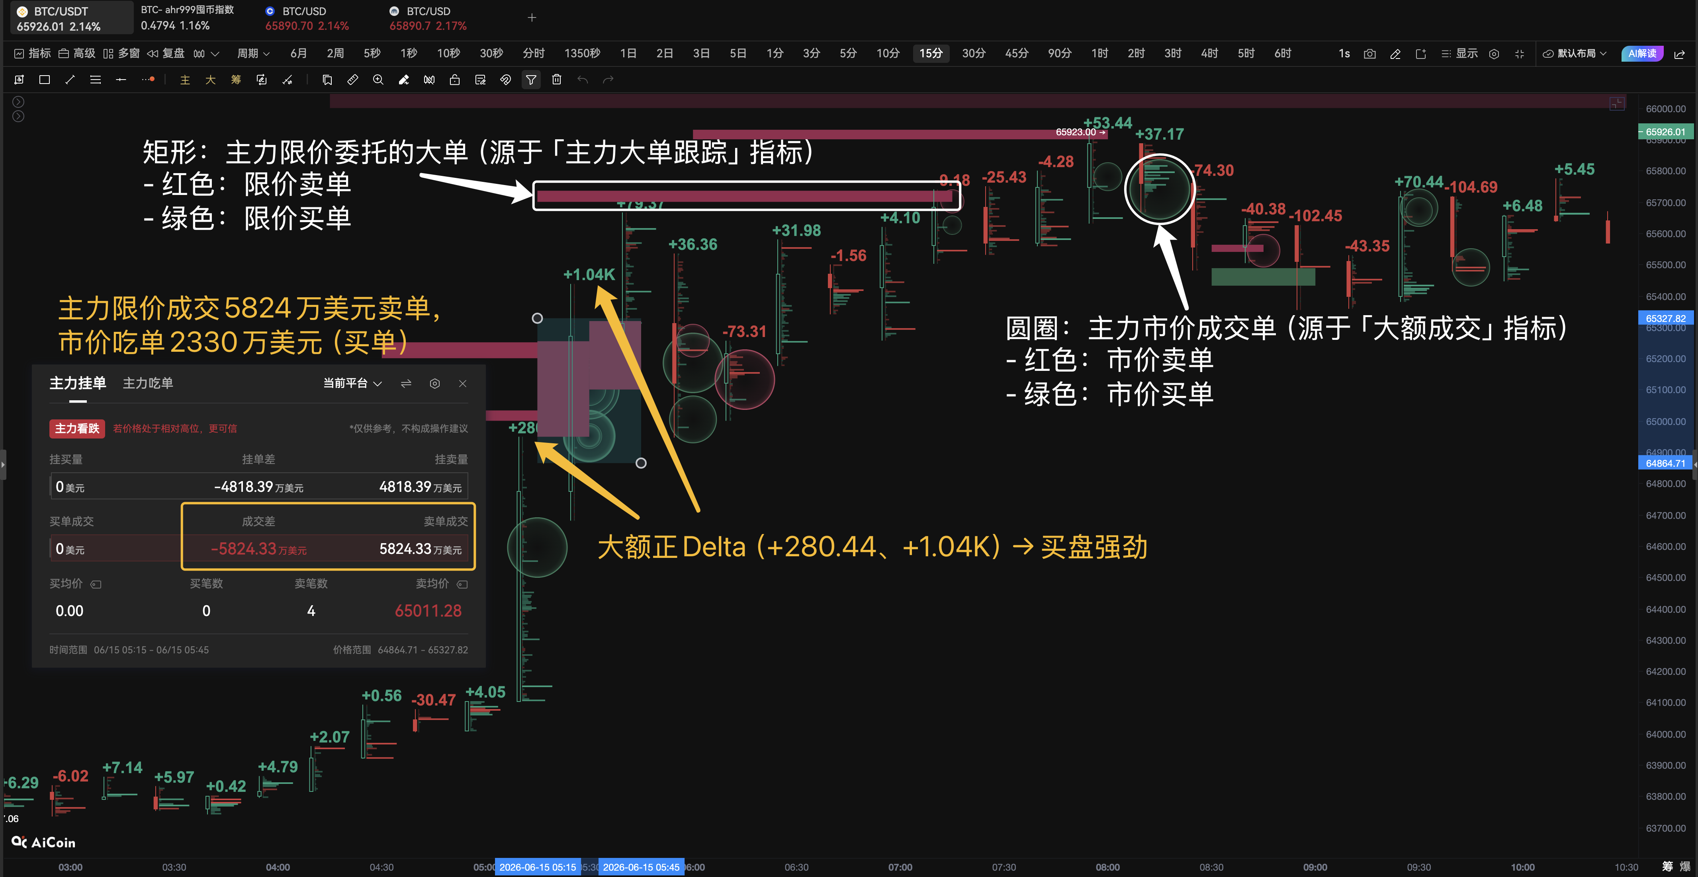
Task: Toggle the 买均价 line icon
Action: [96, 584]
